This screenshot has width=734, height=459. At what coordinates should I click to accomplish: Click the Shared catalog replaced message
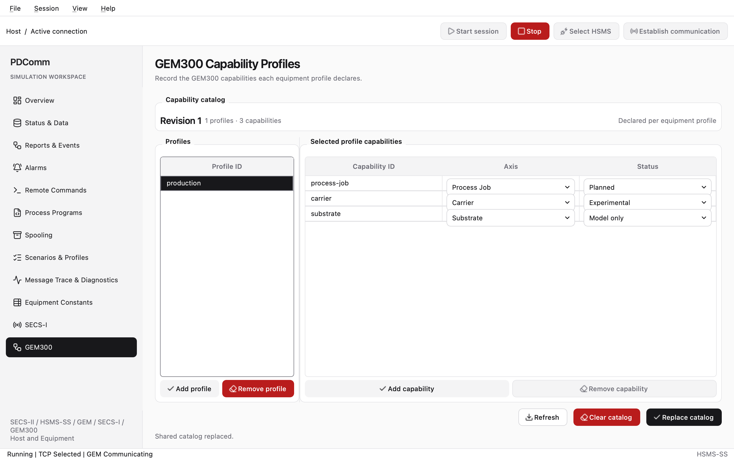194,436
